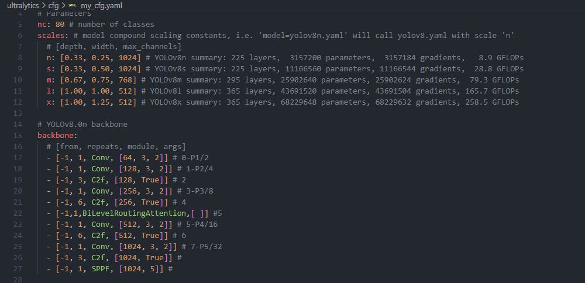Click the SPPF module name
Image resolution: width=585 pixels, height=283 pixels.
coord(99,268)
